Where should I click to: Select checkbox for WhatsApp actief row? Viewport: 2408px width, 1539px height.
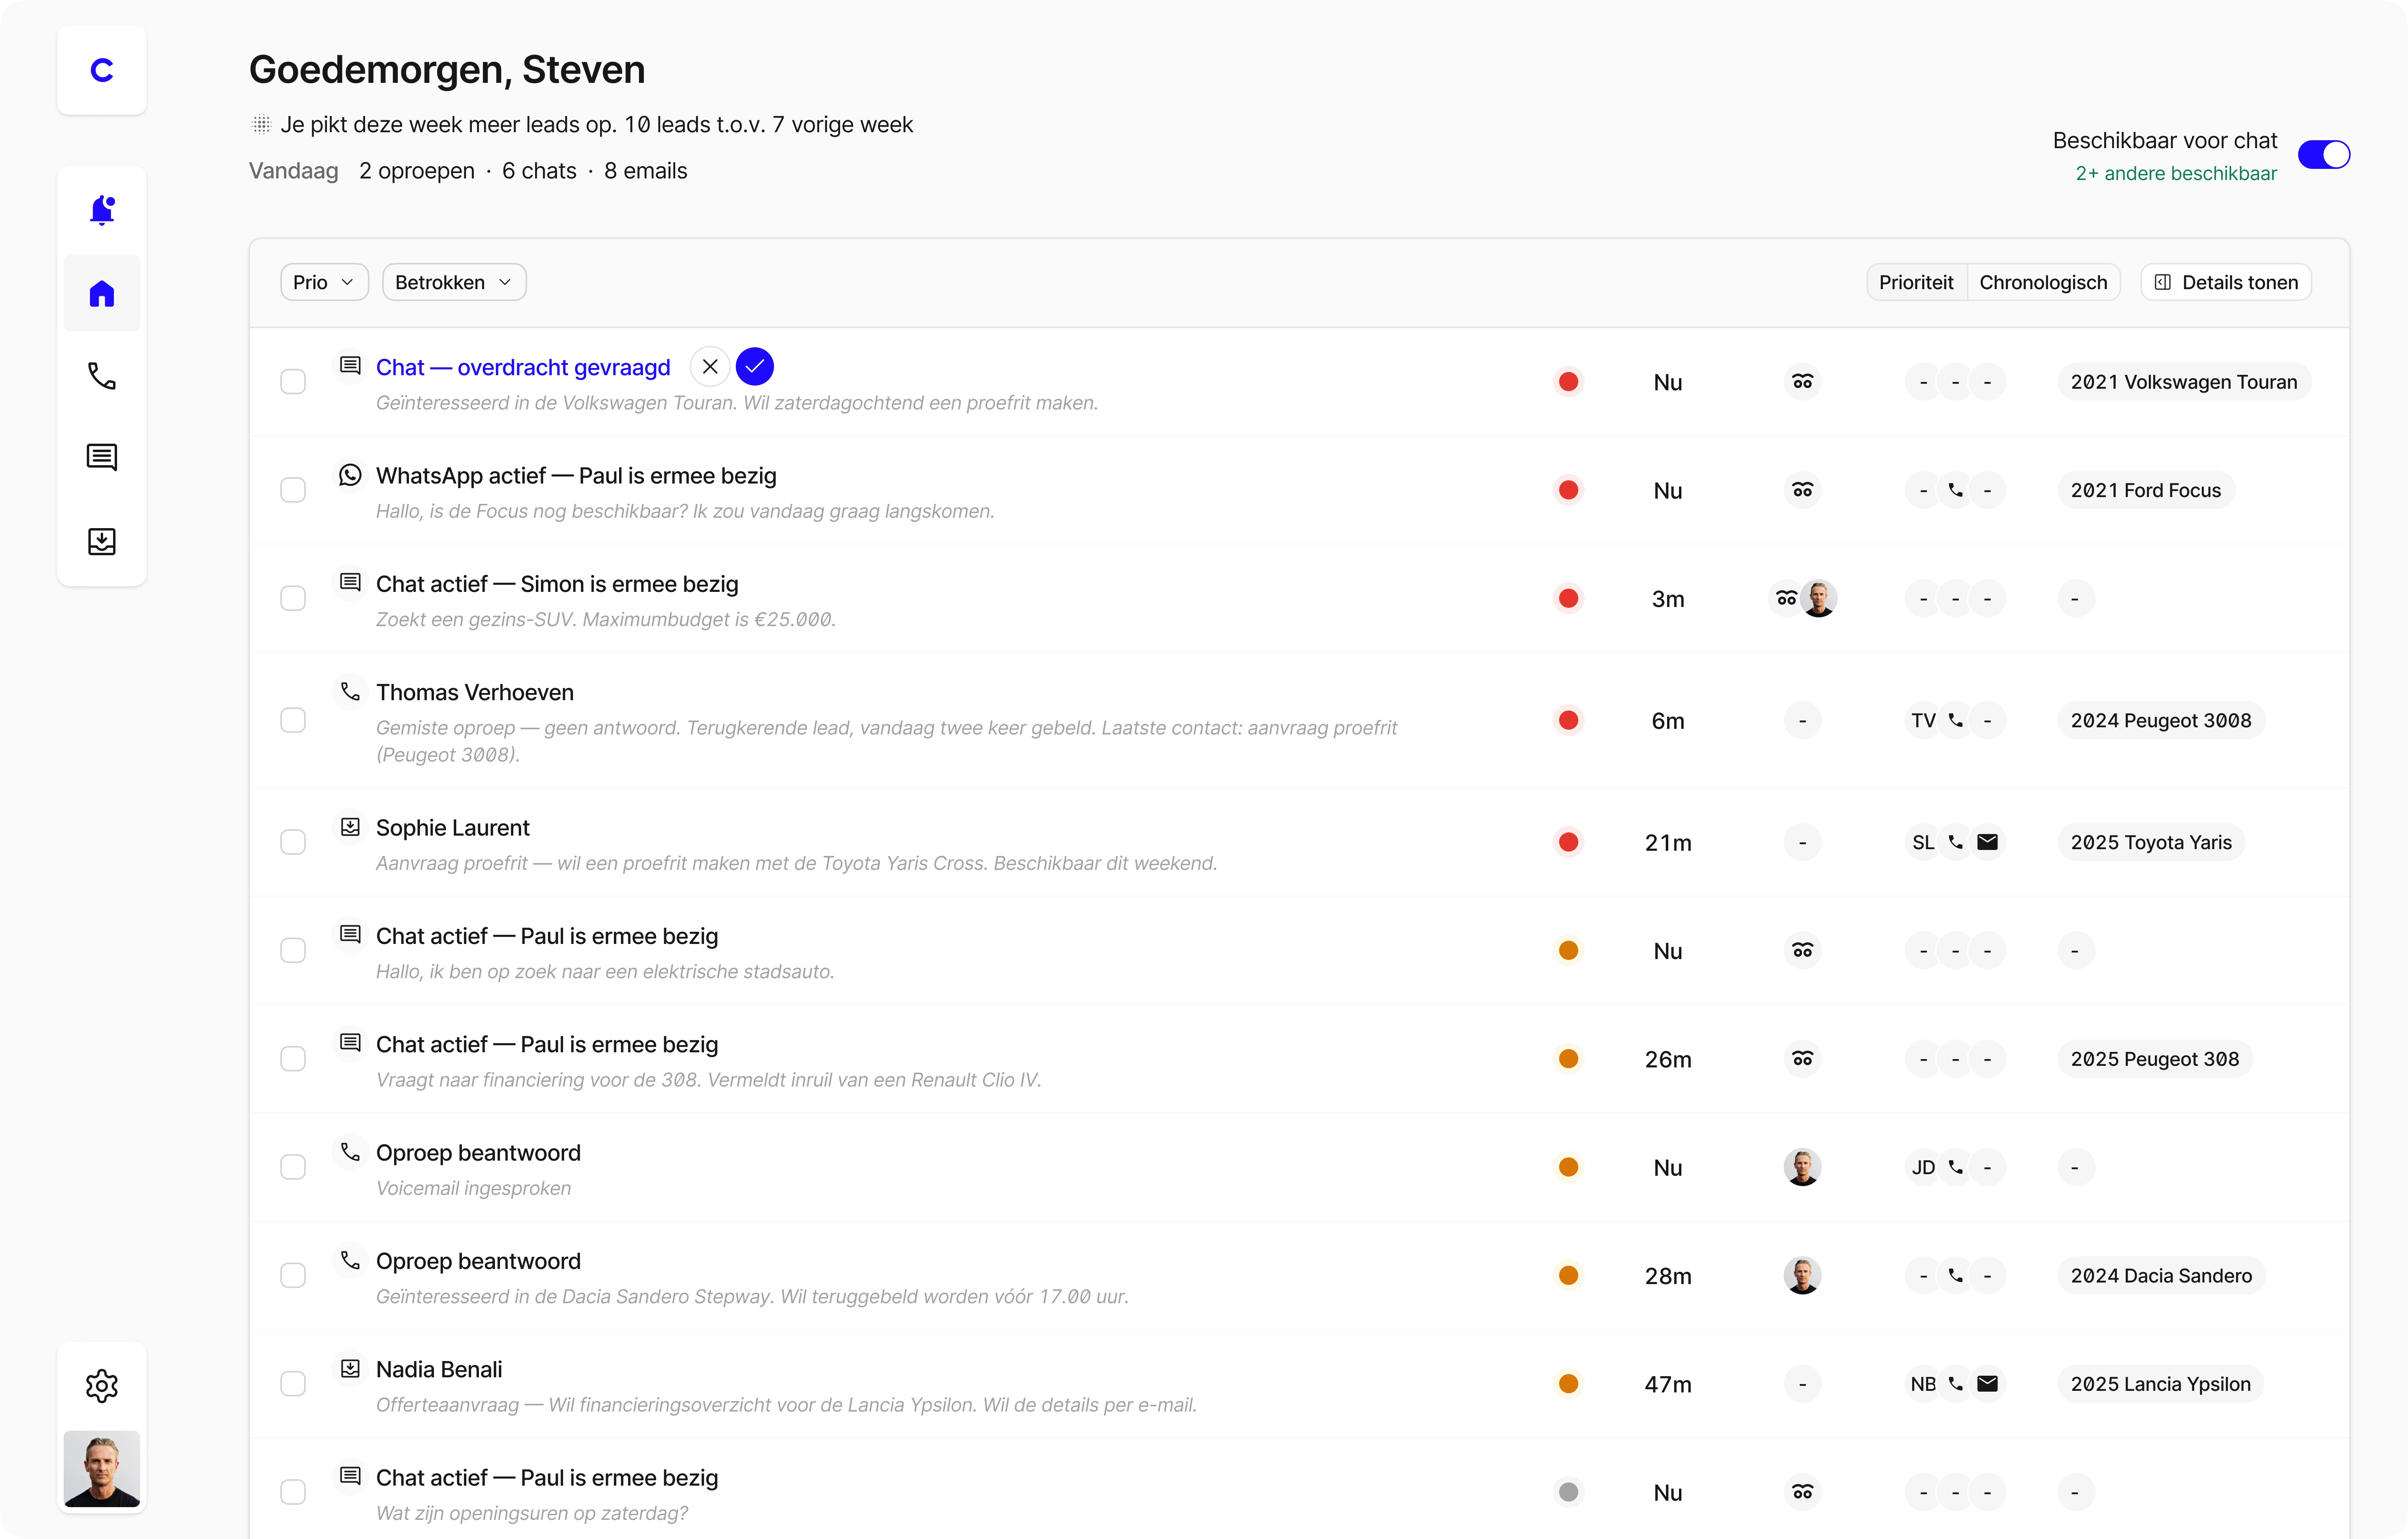point(293,490)
